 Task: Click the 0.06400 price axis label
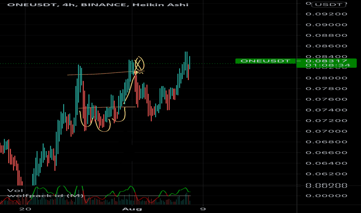(327, 163)
